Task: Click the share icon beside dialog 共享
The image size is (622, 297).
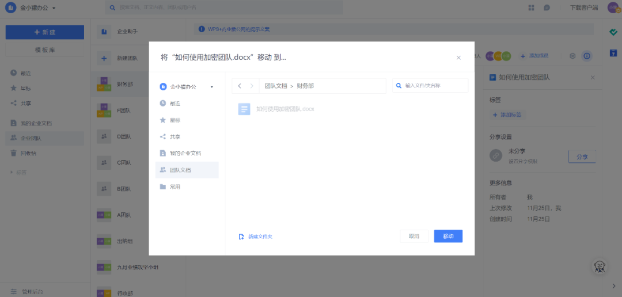Action: [162, 136]
